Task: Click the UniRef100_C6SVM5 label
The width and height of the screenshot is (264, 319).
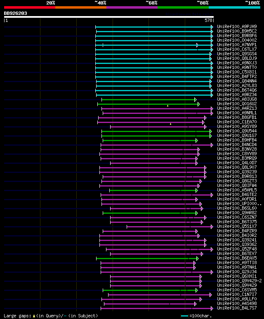Action: coord(237,290)
